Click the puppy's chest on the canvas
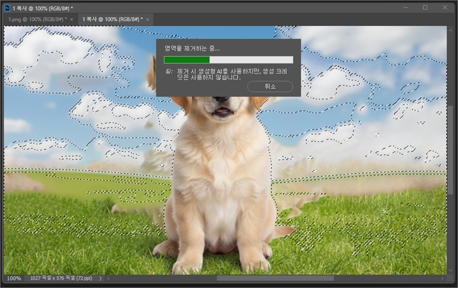This screenshot has width=458, height=288. (217, 192)
